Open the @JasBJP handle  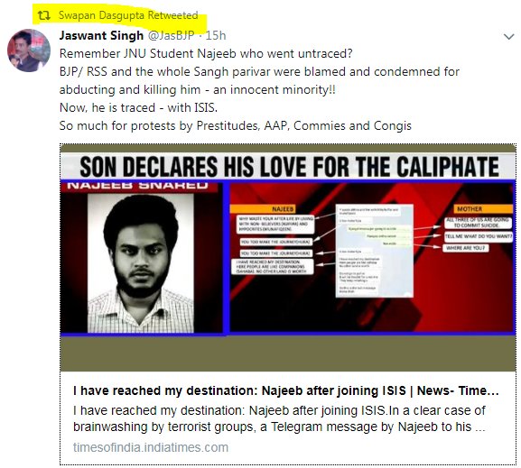[171, 35]
